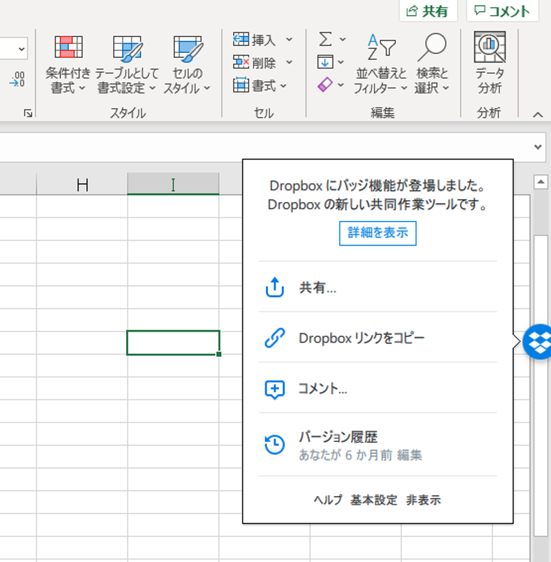Click the ヘルプ link in Dropbox popup
Screen dimensions: 551x562
point(328,499)
